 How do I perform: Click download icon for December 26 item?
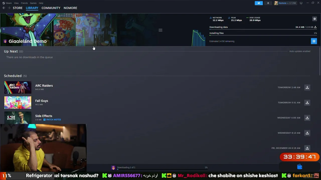click(x=307, y=148)
